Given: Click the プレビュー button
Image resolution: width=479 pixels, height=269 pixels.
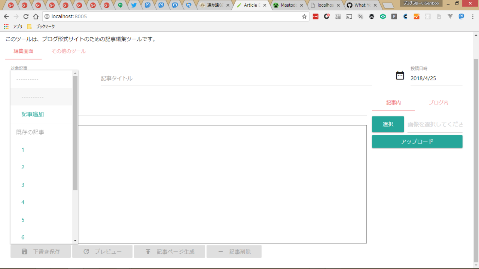Looking at the screenshot, I should coord(102,251).
